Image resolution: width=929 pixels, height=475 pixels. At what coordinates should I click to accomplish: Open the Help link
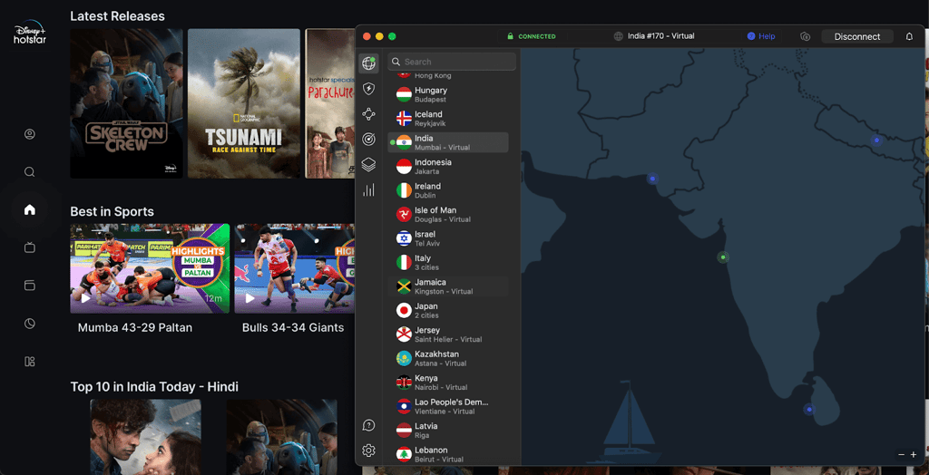click(x=761, y=37)
